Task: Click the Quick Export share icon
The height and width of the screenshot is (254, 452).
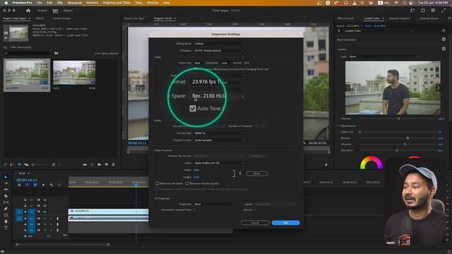Action: (x=422, y=11)
